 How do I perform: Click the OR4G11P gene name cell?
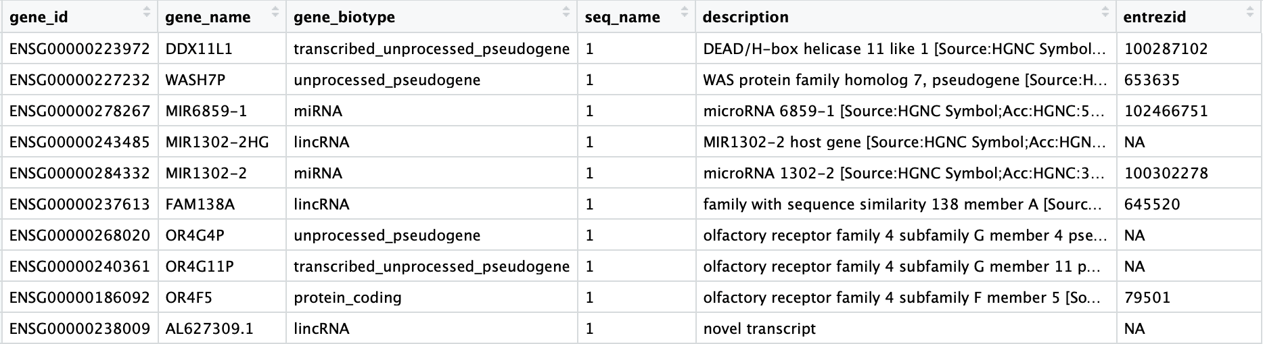click(x=199, y=267)
